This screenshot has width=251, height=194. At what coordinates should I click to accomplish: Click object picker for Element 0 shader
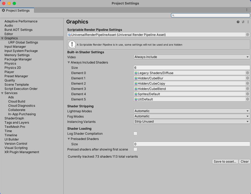tap(248, 73)
